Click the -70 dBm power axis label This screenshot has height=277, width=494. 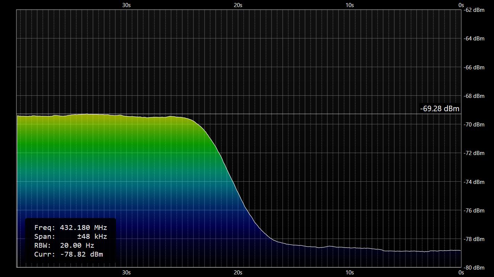point(474,125)
